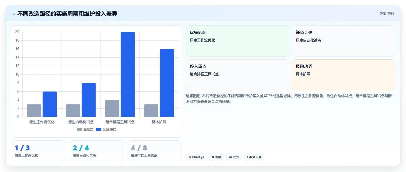Click 脚本扩展 text in 风险边界 card

click(303, 74)
